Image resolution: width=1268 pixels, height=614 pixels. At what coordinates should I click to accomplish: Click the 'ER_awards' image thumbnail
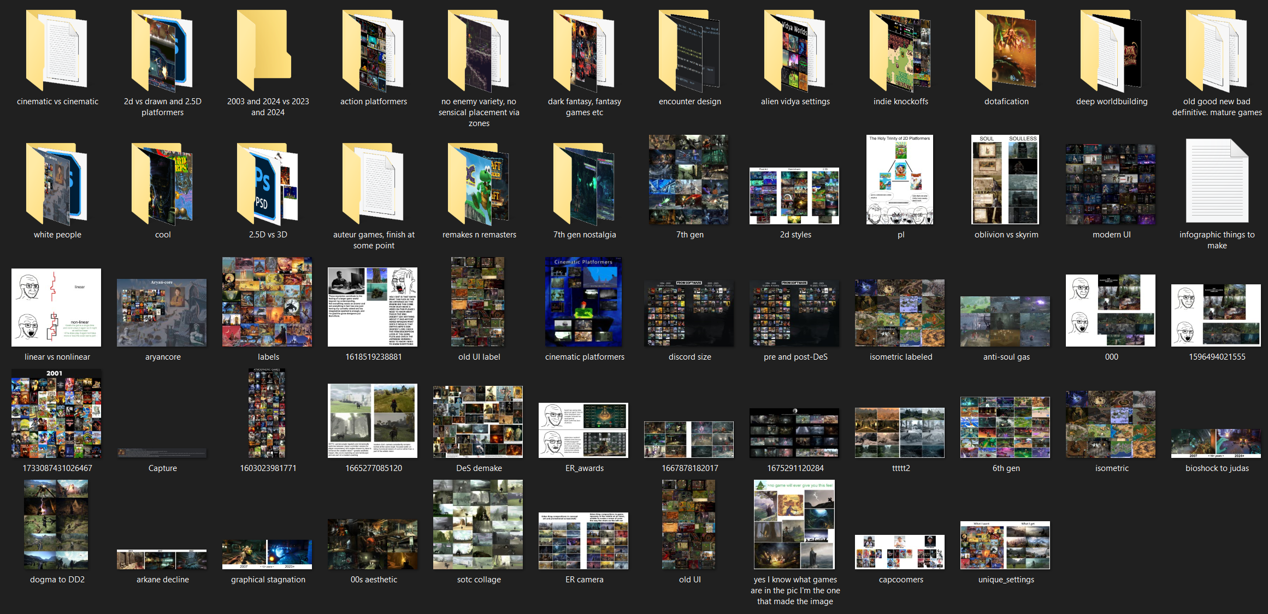point(583,430)
